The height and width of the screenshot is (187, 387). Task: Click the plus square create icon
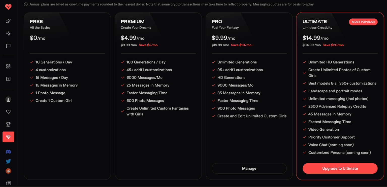coord(8,79)
